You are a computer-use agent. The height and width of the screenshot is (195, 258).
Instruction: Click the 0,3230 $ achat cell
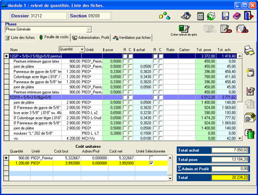tap(143, 113)
